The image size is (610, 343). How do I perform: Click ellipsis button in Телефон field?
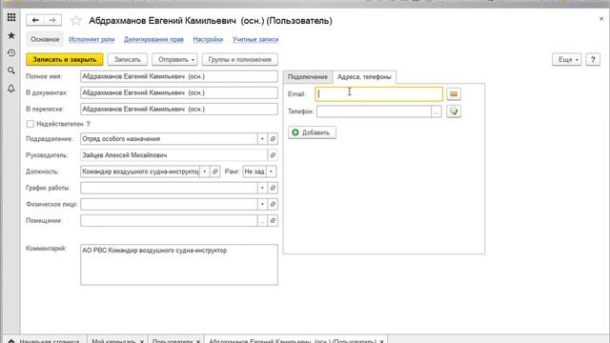coord(437,111)
